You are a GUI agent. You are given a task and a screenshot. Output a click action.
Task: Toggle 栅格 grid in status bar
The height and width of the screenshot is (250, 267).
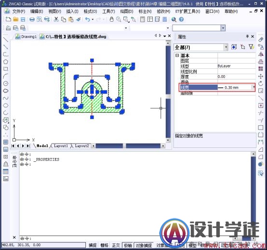coord(105,245)
